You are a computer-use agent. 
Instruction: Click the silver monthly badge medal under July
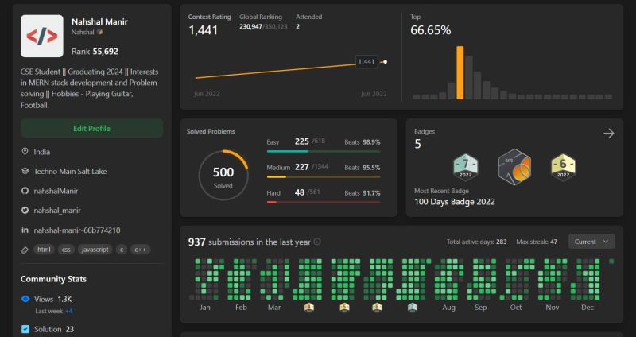(x=413, y=308)
